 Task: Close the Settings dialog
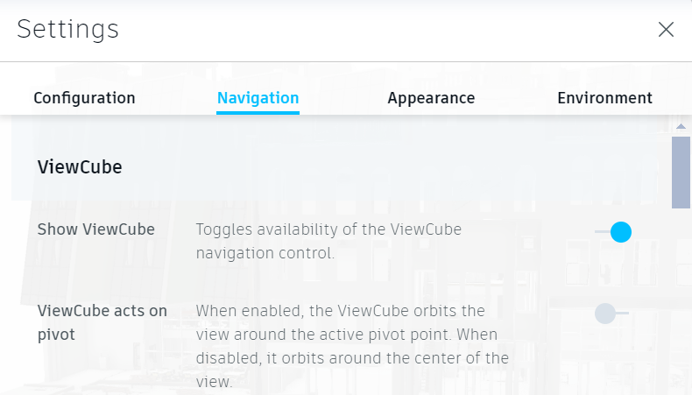(x=666, y=30)
